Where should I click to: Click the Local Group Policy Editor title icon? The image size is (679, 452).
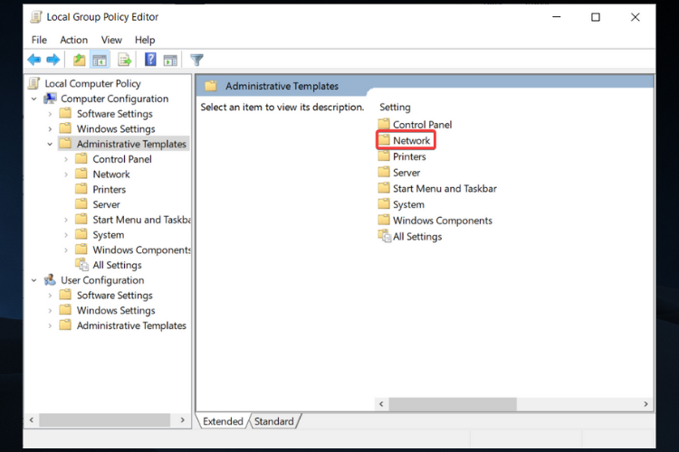coord(36,17)
